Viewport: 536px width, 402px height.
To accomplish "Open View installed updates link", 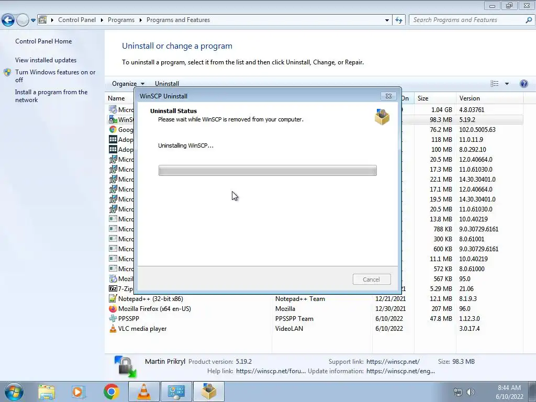I will coord(46,60).
